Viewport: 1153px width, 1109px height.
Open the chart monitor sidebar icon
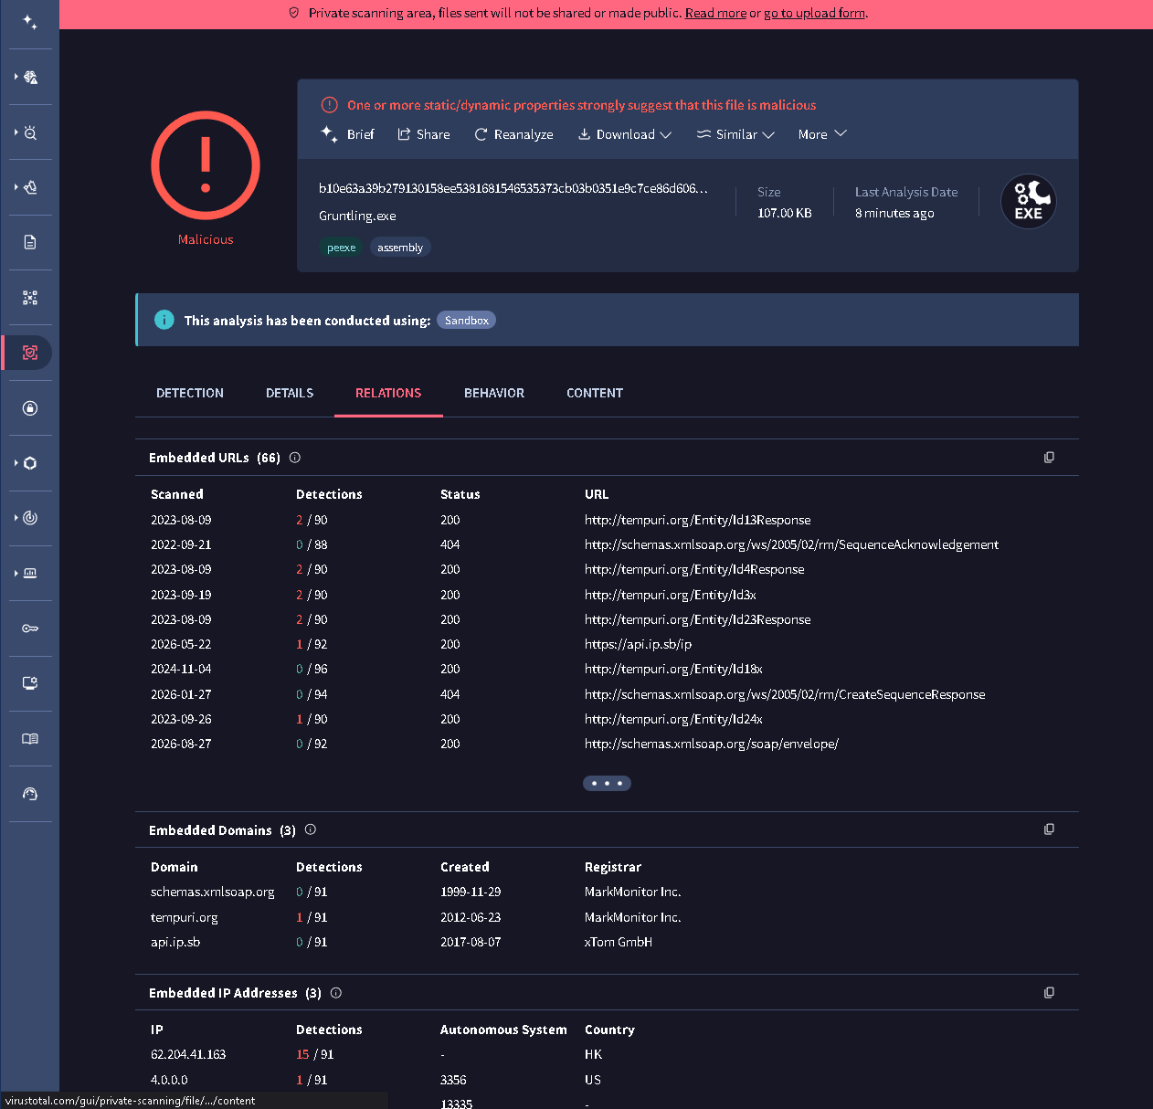[x=30, y=573]
